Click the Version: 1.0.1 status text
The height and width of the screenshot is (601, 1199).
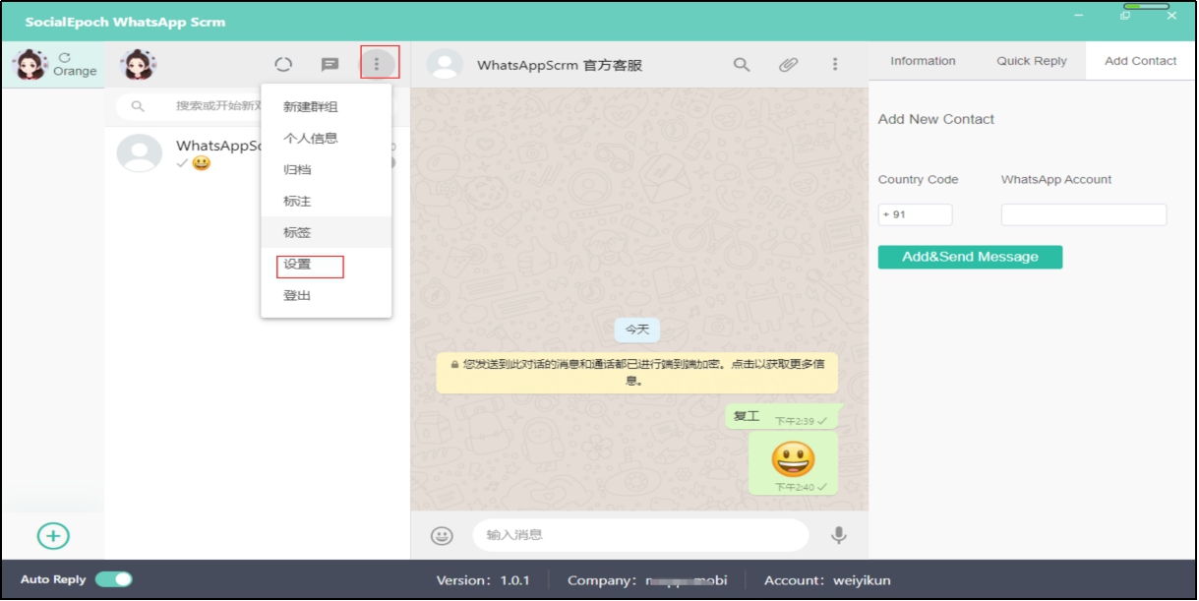[x=483, y=580]
